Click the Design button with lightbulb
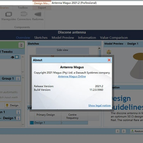Viewport: 143px width, 143px height. pyautogui.click(x=12, y=105)
